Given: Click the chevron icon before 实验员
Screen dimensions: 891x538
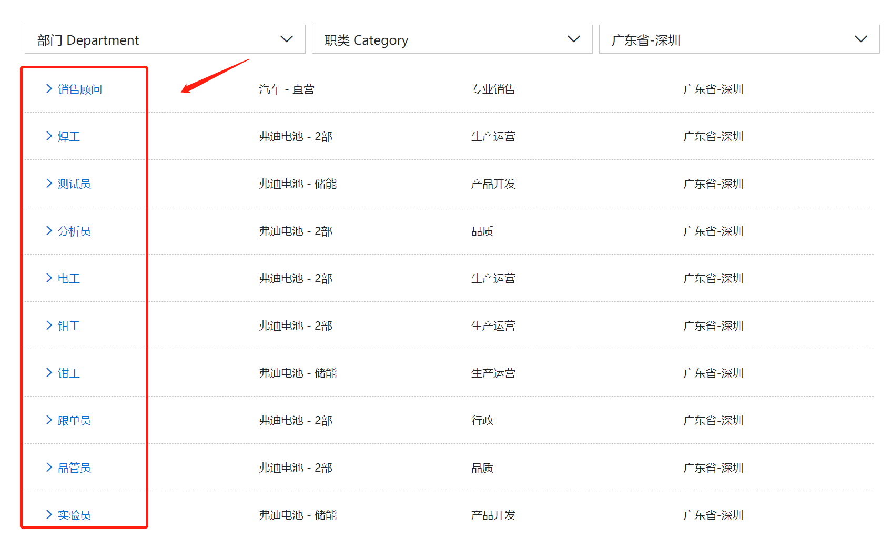Looking at the screenshot, I should (49, 515).
